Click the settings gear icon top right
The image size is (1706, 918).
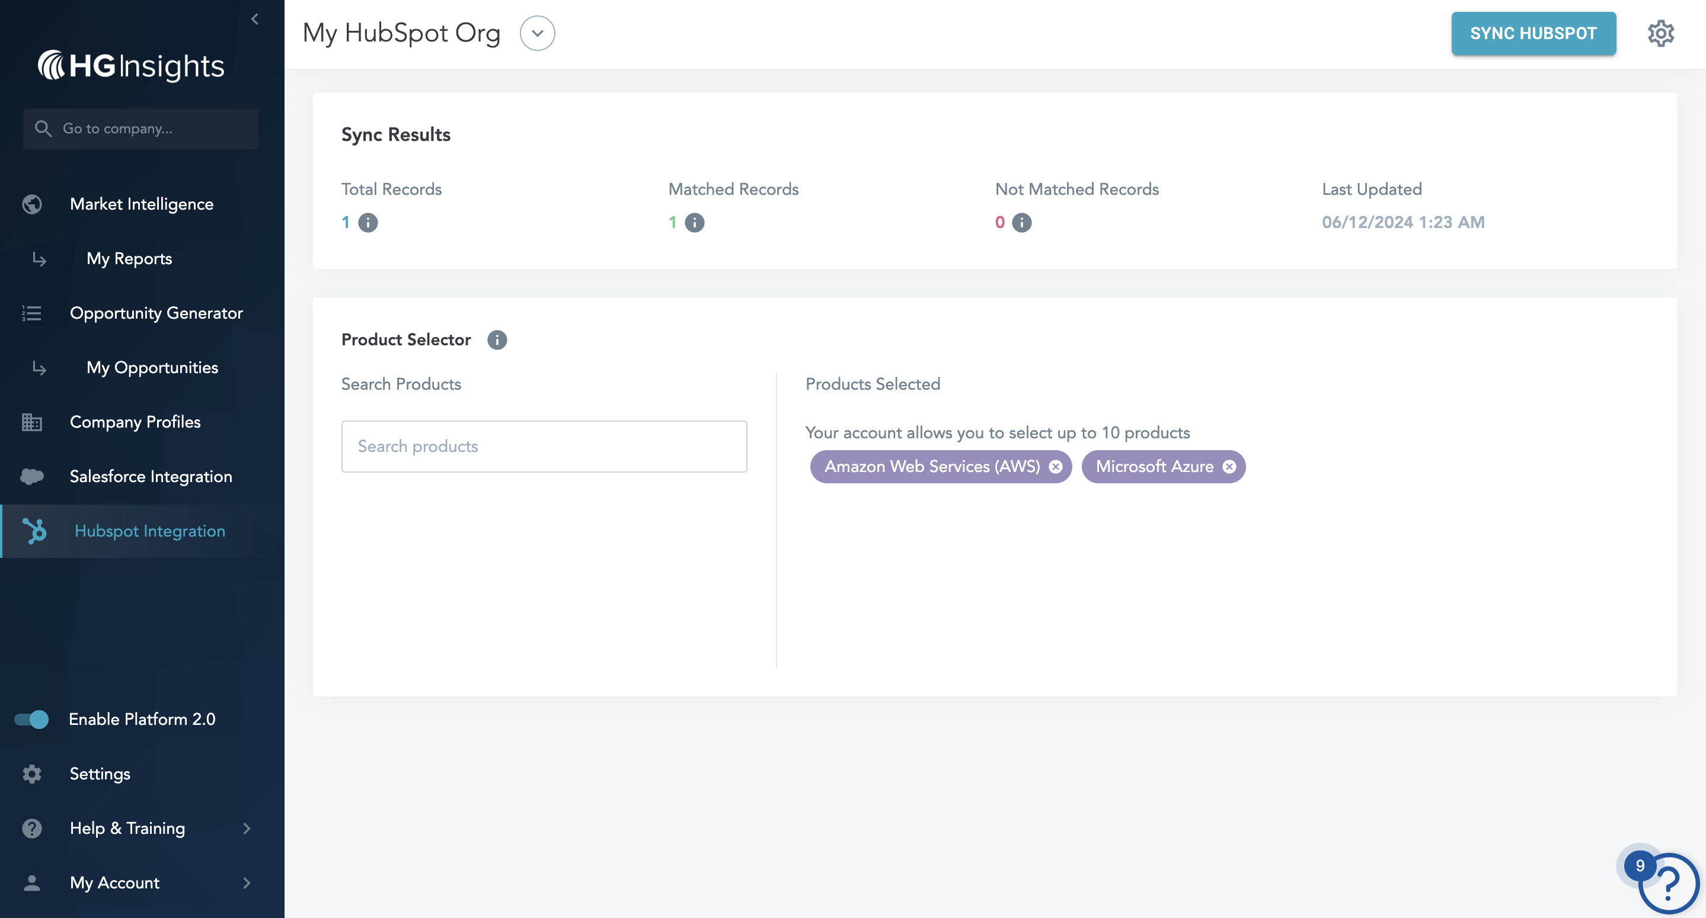tap(1660, 33)
